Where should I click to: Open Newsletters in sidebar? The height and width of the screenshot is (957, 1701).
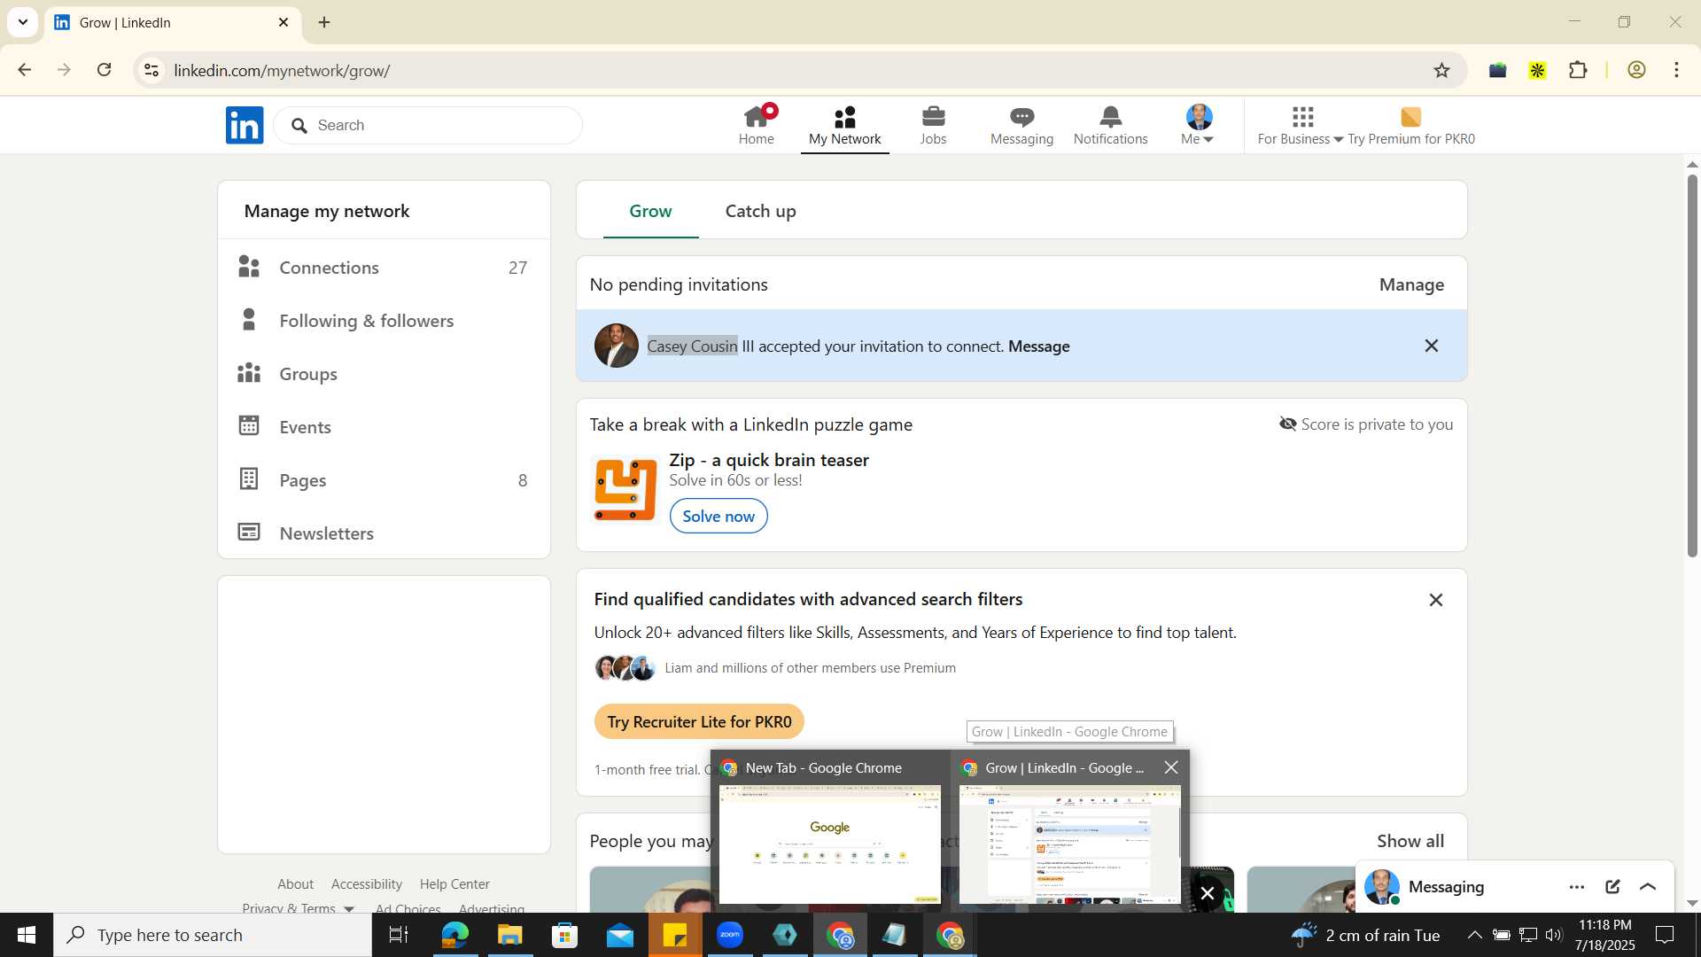click(384, 533)
